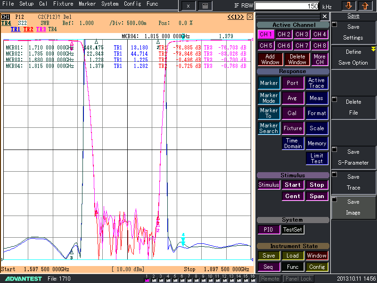Open the Fixture menu
Viewport: 377px width, 283px height.
[x=63, y=4]
